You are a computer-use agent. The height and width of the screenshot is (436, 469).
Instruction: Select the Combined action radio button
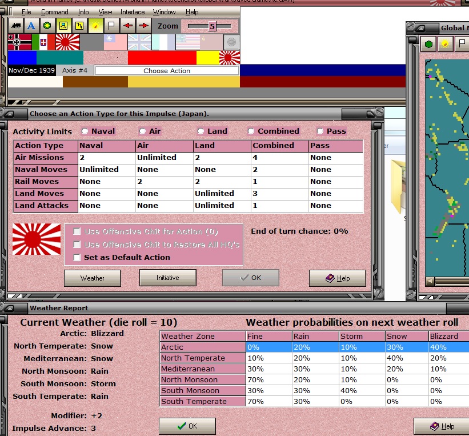pyautogui.click(x=251, y=131)
